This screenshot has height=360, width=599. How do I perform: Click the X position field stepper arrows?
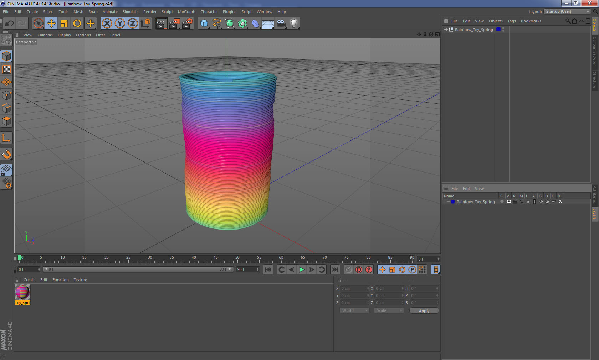(x=368, y=288)
